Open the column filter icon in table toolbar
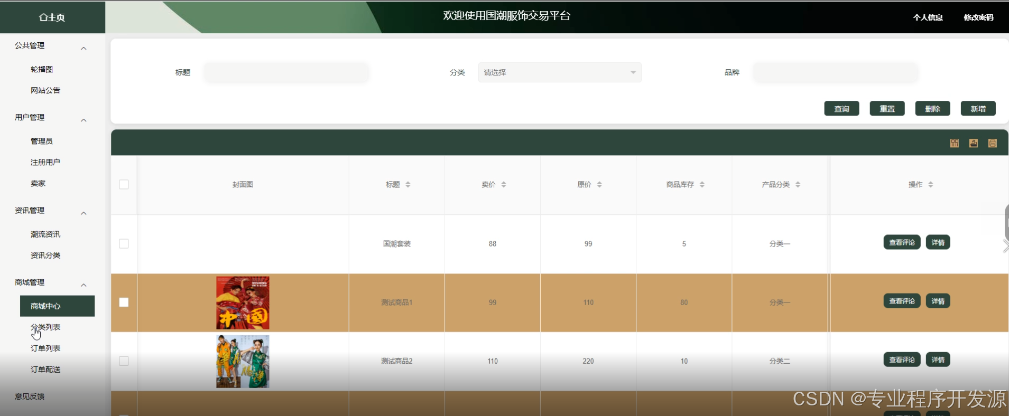 pos(955,143)
